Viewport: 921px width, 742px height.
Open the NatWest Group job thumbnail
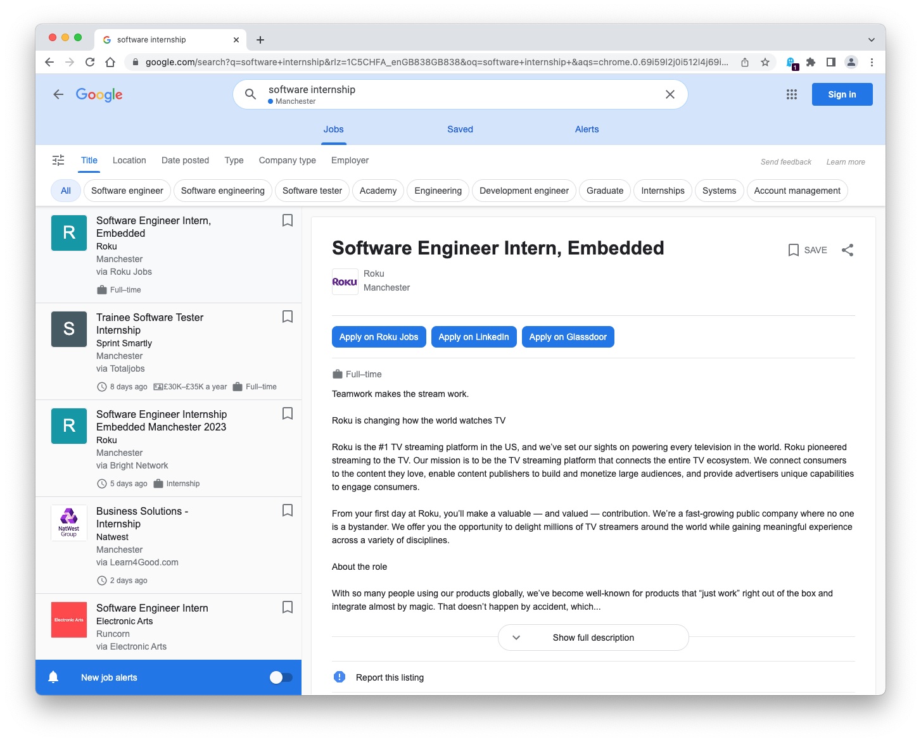[69, 522]
